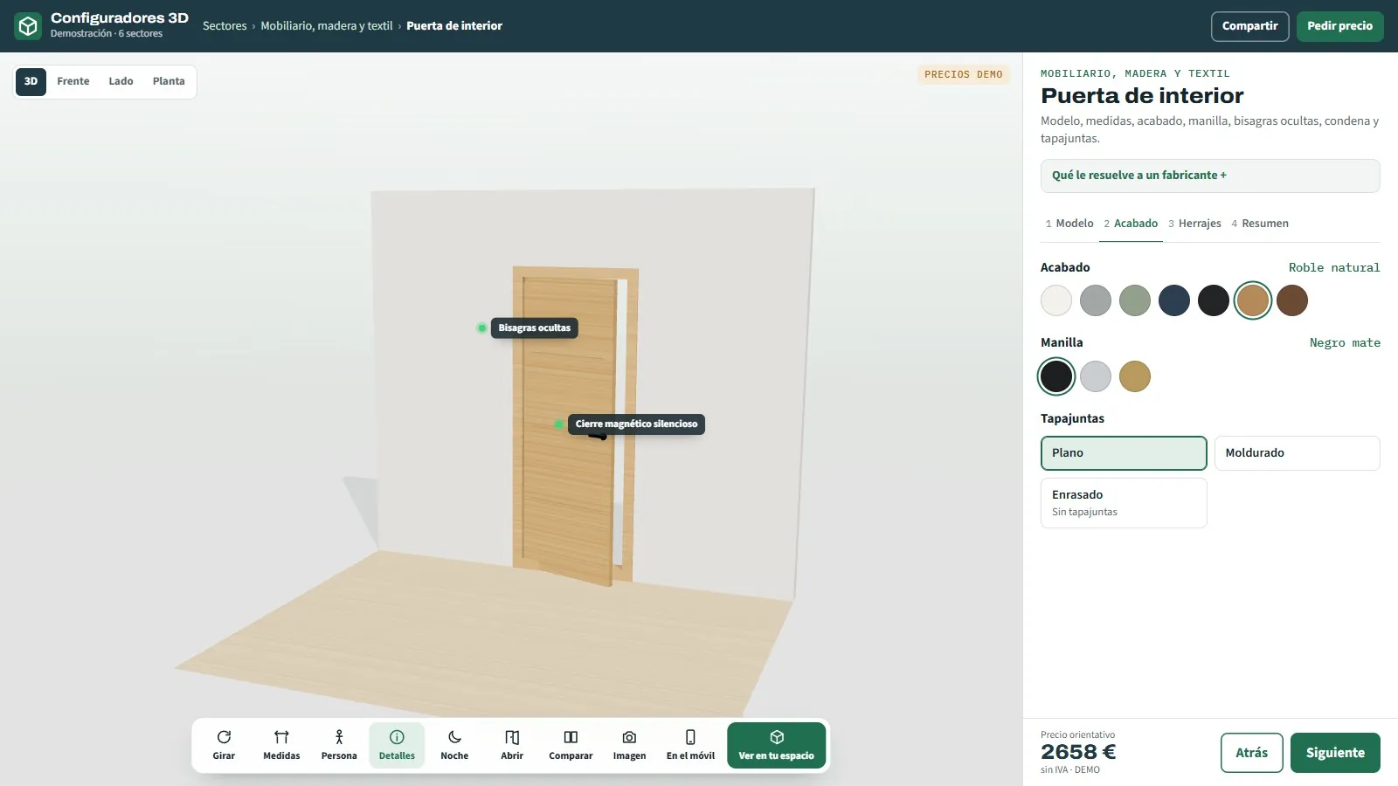Pick the navy blue finish swatch

[1174, 300]
